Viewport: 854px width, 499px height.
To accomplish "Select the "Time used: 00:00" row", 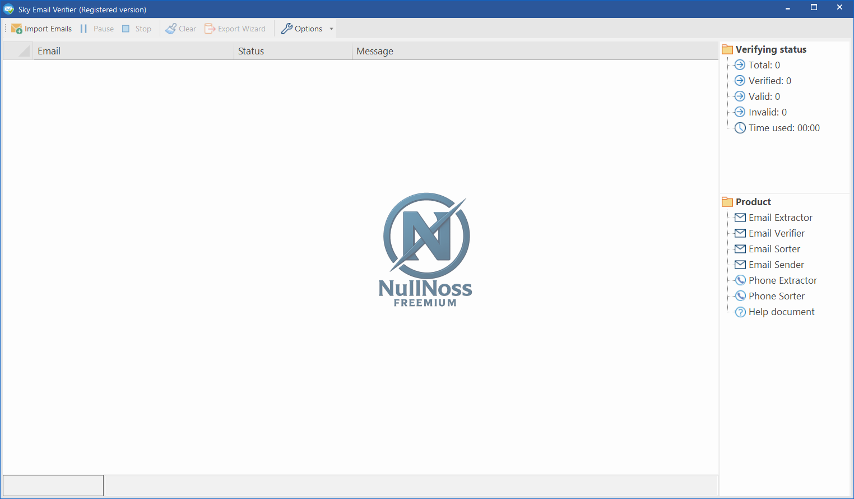I will [784, 128].
